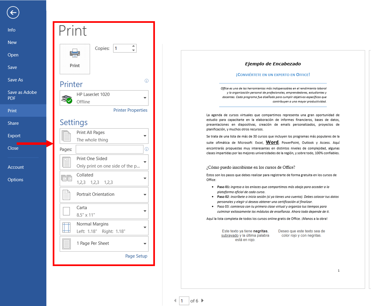Open the Portrait Orientation dropdown
Screen dimensions: 371x306
pos(104,195)
